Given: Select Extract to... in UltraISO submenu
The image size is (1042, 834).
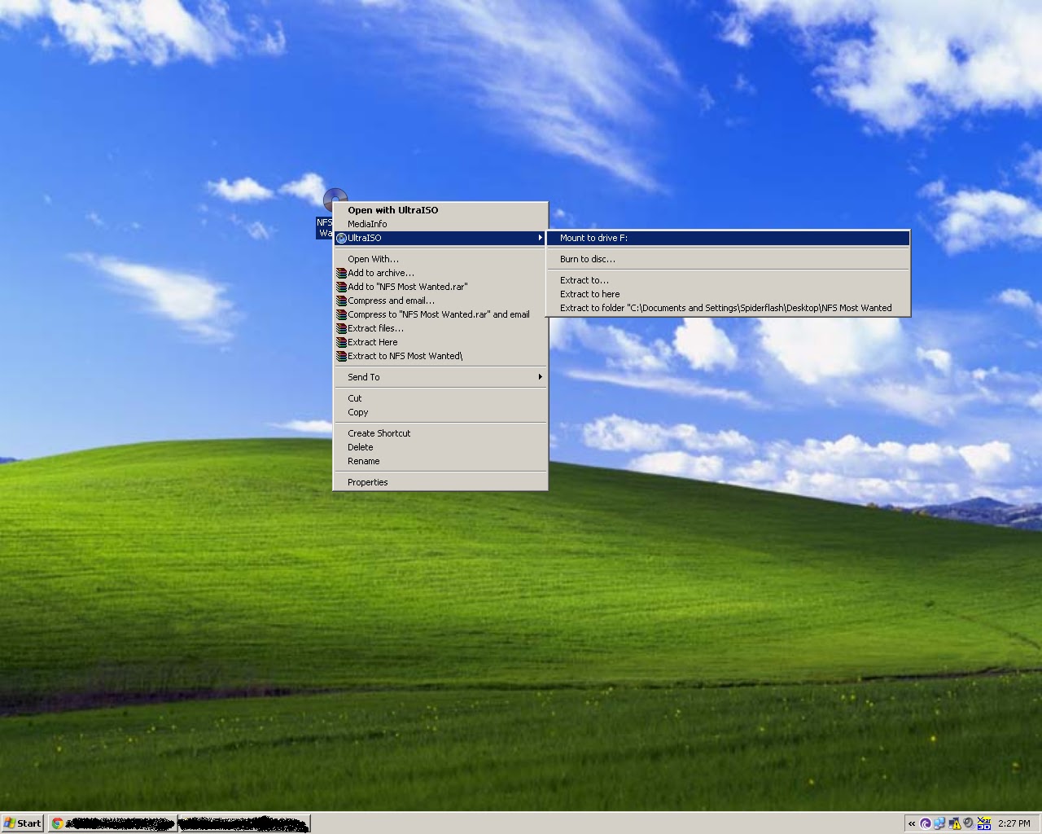Looking at the screenshot, I should point(729,280).
